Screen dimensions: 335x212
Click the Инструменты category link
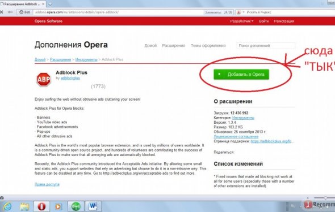point(243,118)
